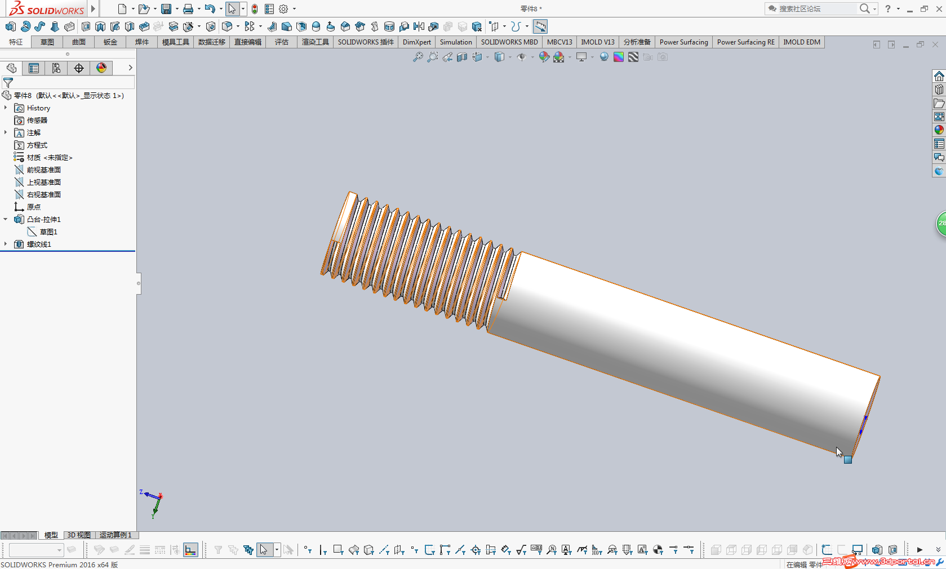Screen dimensions: 946x569
Task: Toggle the Select cursor tool in top toolbar
Action: tap(232, 9)
